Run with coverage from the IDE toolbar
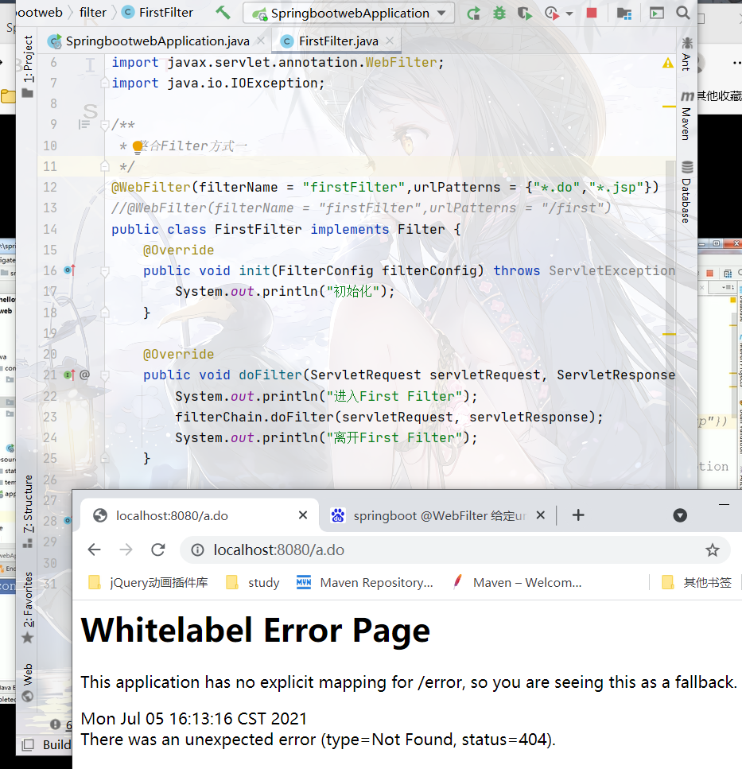This screenshot has width=742, height=769. 525,14
